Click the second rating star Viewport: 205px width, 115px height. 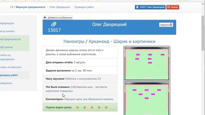(x=85, y=107)
